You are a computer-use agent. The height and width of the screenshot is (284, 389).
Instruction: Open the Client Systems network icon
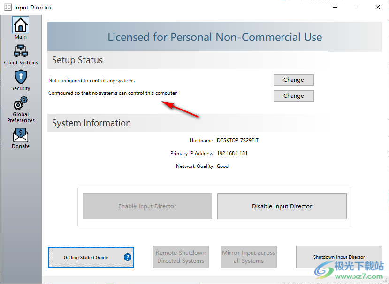tap(21, 51)
